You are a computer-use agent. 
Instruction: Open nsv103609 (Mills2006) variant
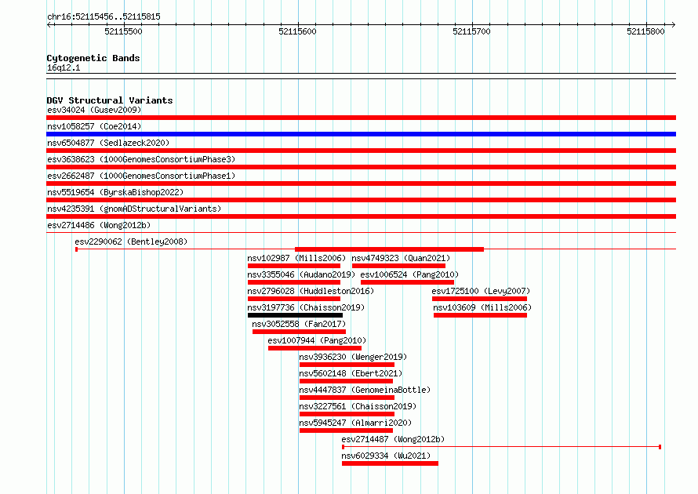pos(482,307)
